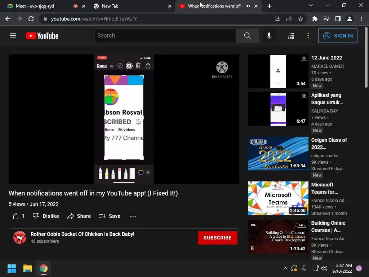Go forward in browser
This screenshot has width=369, height=277.
tap(19, 19)
